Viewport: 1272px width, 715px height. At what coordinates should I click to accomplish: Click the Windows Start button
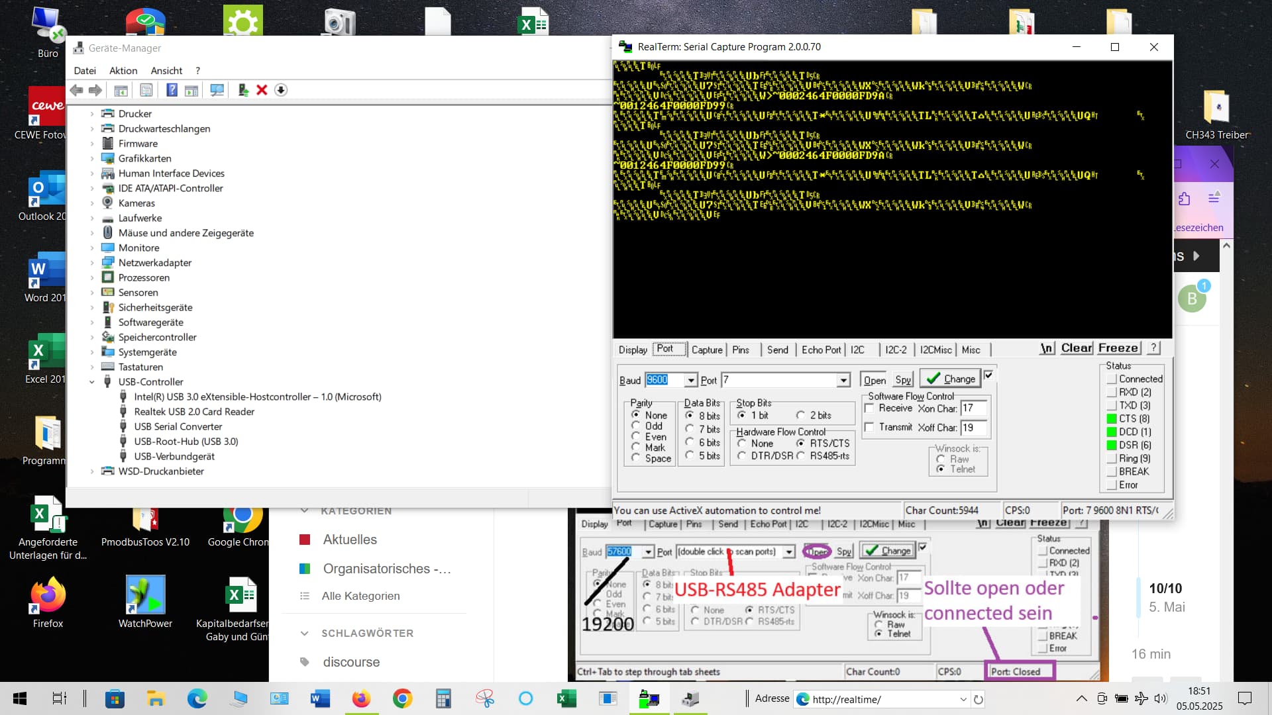pos(20,698)
